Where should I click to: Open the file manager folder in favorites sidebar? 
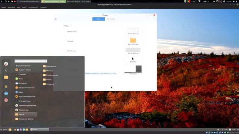pyautogui.click(x=6, y=77)
